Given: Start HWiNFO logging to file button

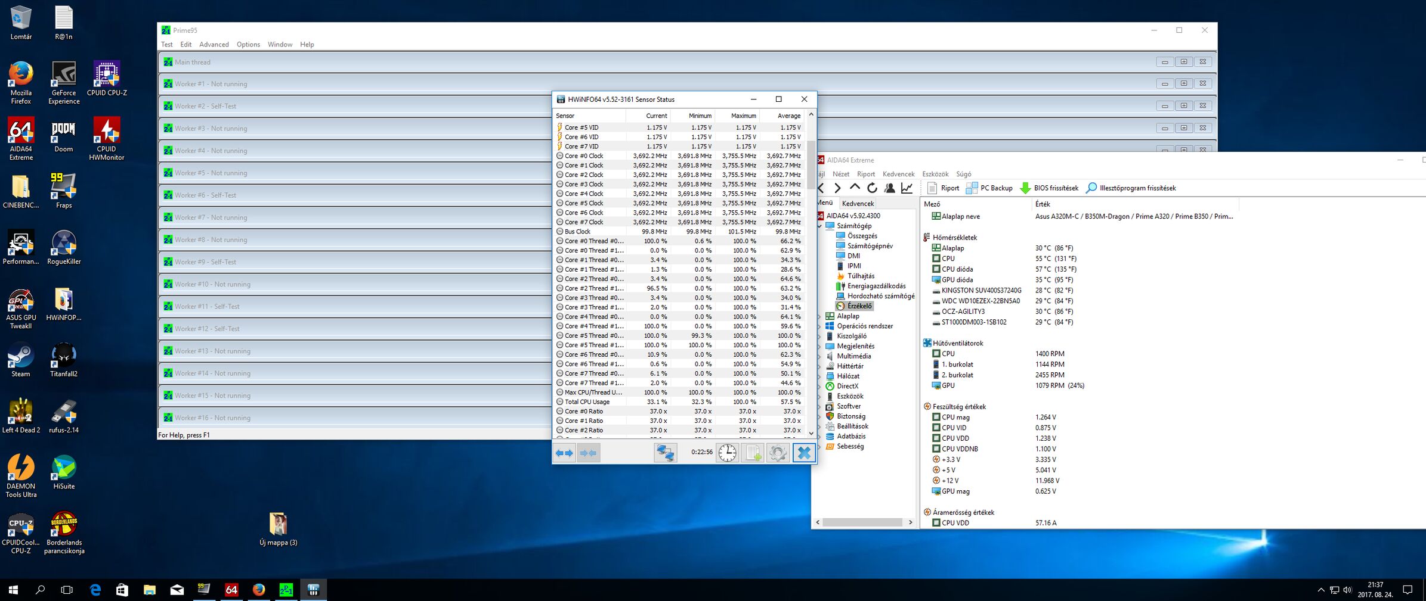Looking at the screenshot, I should point(753,453).
